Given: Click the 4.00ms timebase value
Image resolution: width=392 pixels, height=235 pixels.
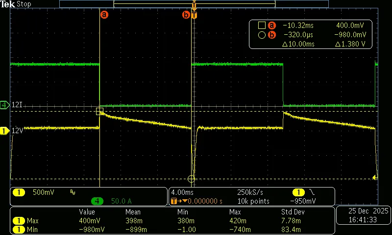Looking at the screenshot, I should point(182,192).
